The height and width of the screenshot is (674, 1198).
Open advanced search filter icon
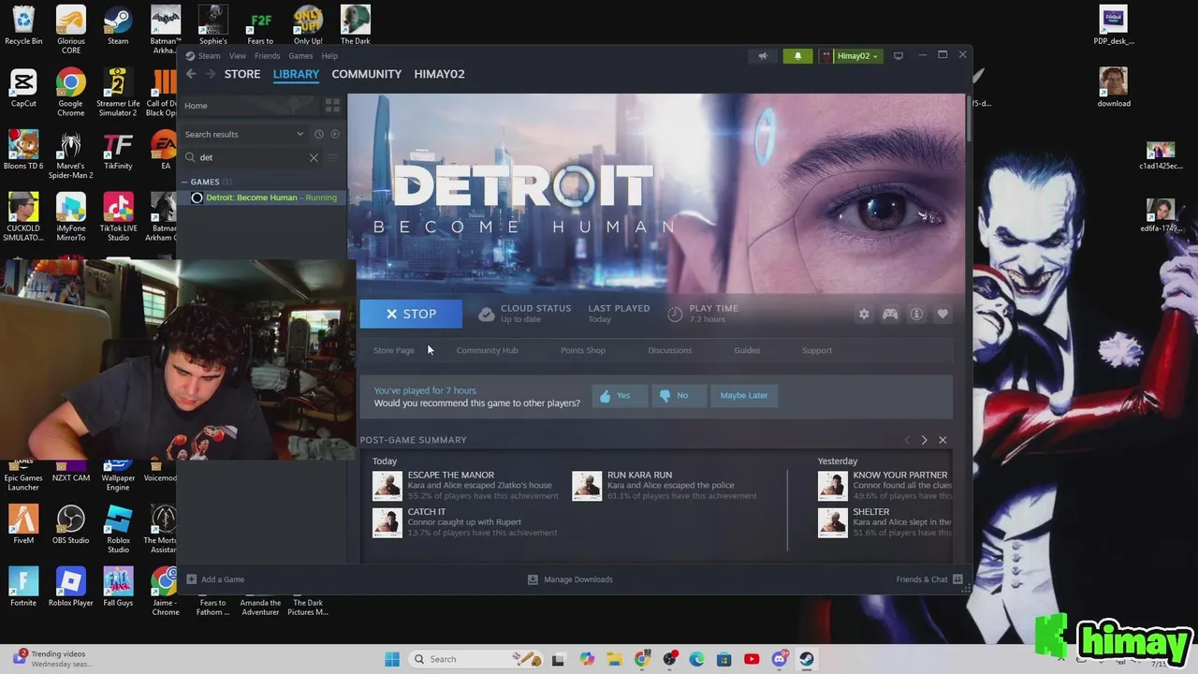click(332, 157)
